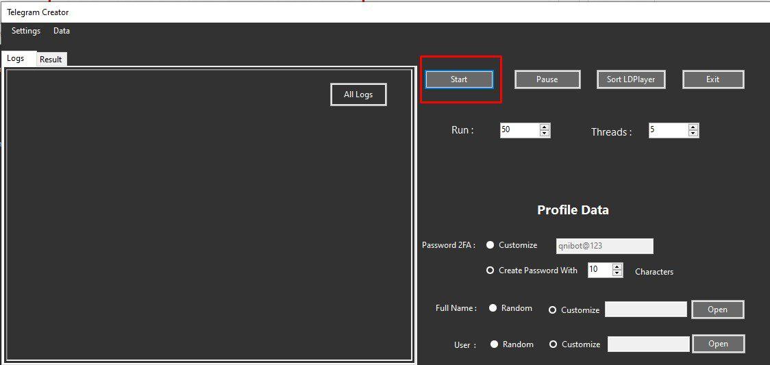Click the Exit button
Screen dimensions: 770x365
tap(713, 79)
